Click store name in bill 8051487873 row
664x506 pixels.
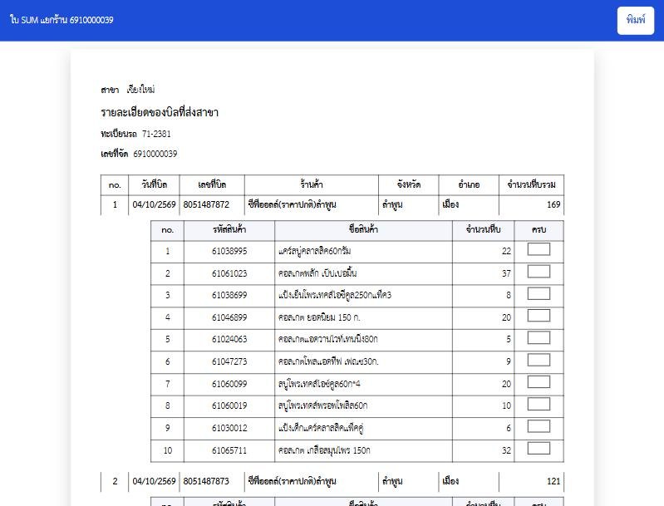point(293,481)
